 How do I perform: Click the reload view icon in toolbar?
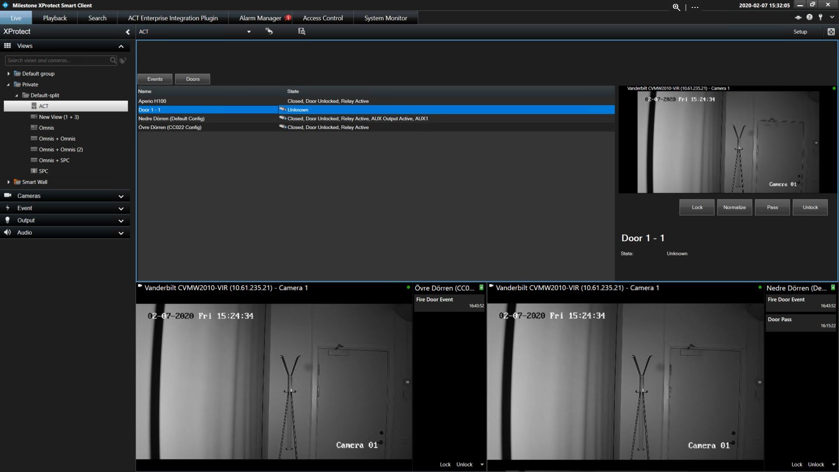pos(269,31)
